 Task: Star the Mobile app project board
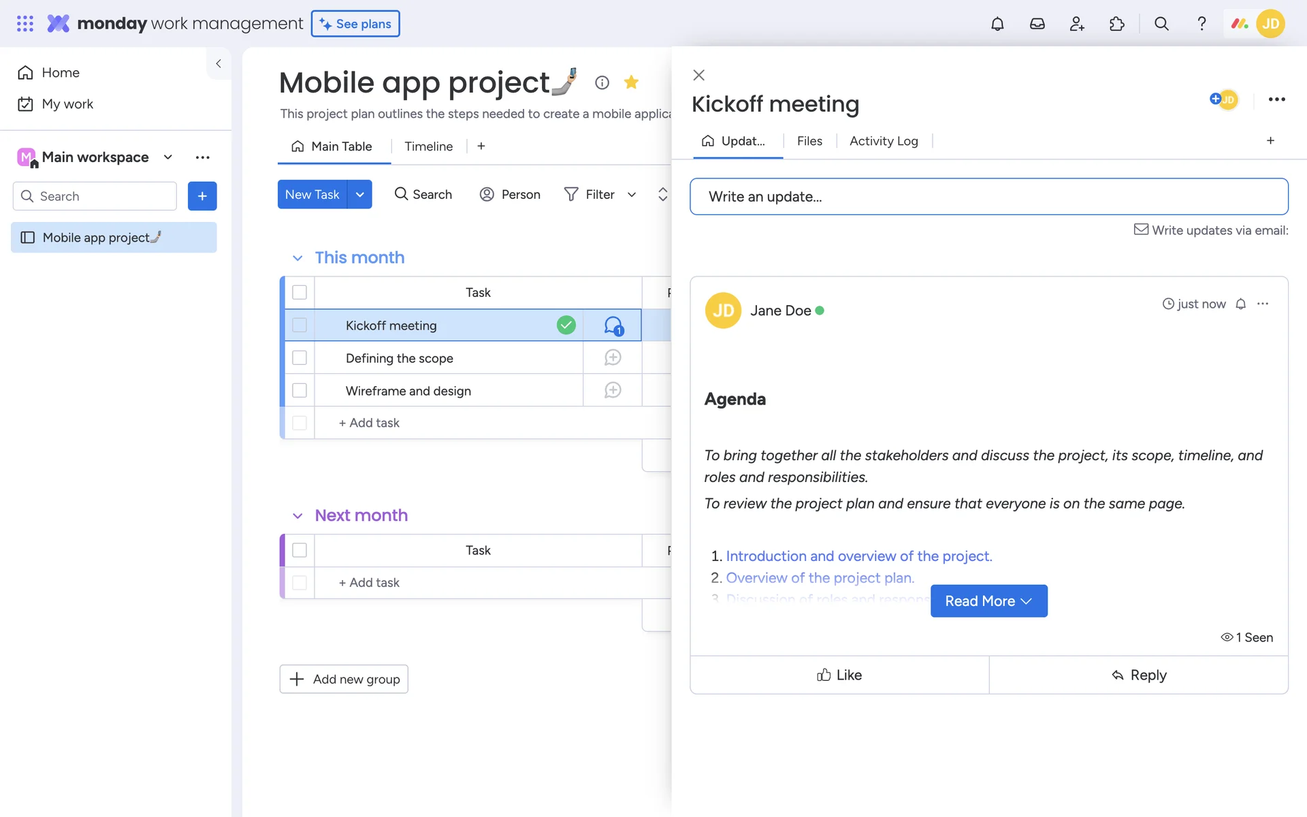(631, 82)
